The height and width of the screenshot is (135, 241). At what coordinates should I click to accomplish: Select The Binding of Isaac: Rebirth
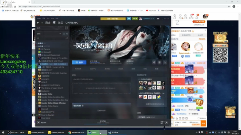[x=52, y=88]
